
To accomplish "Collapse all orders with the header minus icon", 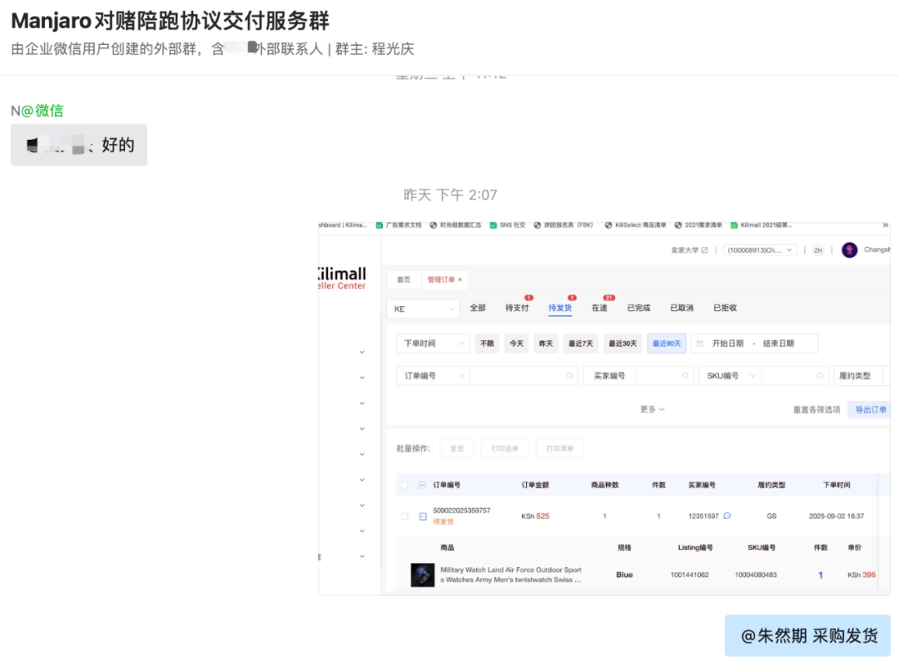I will 422,485.
